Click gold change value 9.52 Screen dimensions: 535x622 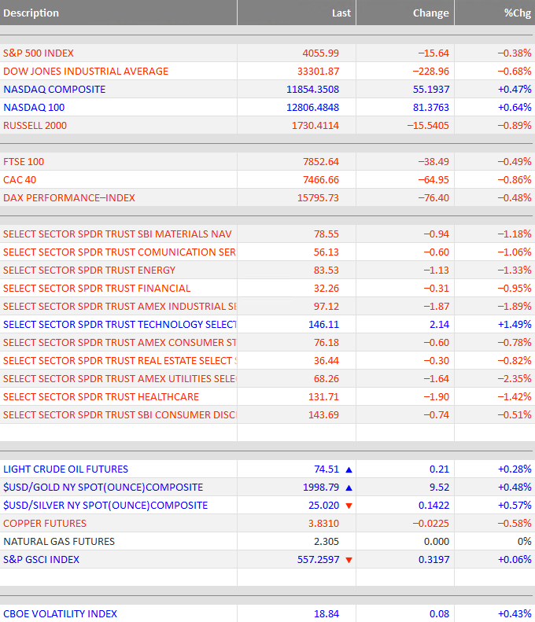tap(439, 488)
